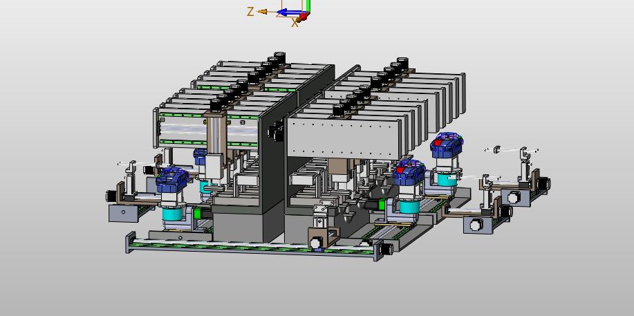634x316 pixels.
Task: Click the X label on the axis triad
Action: [295, 24]
